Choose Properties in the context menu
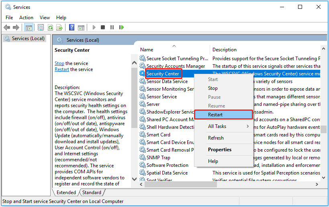329x207 pixels. click(x=224, y=150)
